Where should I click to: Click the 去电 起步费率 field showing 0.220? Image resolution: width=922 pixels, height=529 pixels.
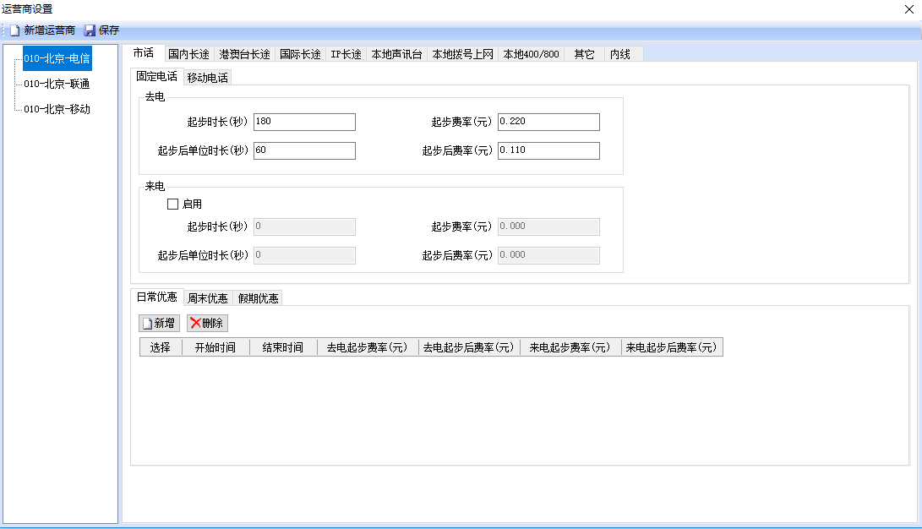[548, 123]
